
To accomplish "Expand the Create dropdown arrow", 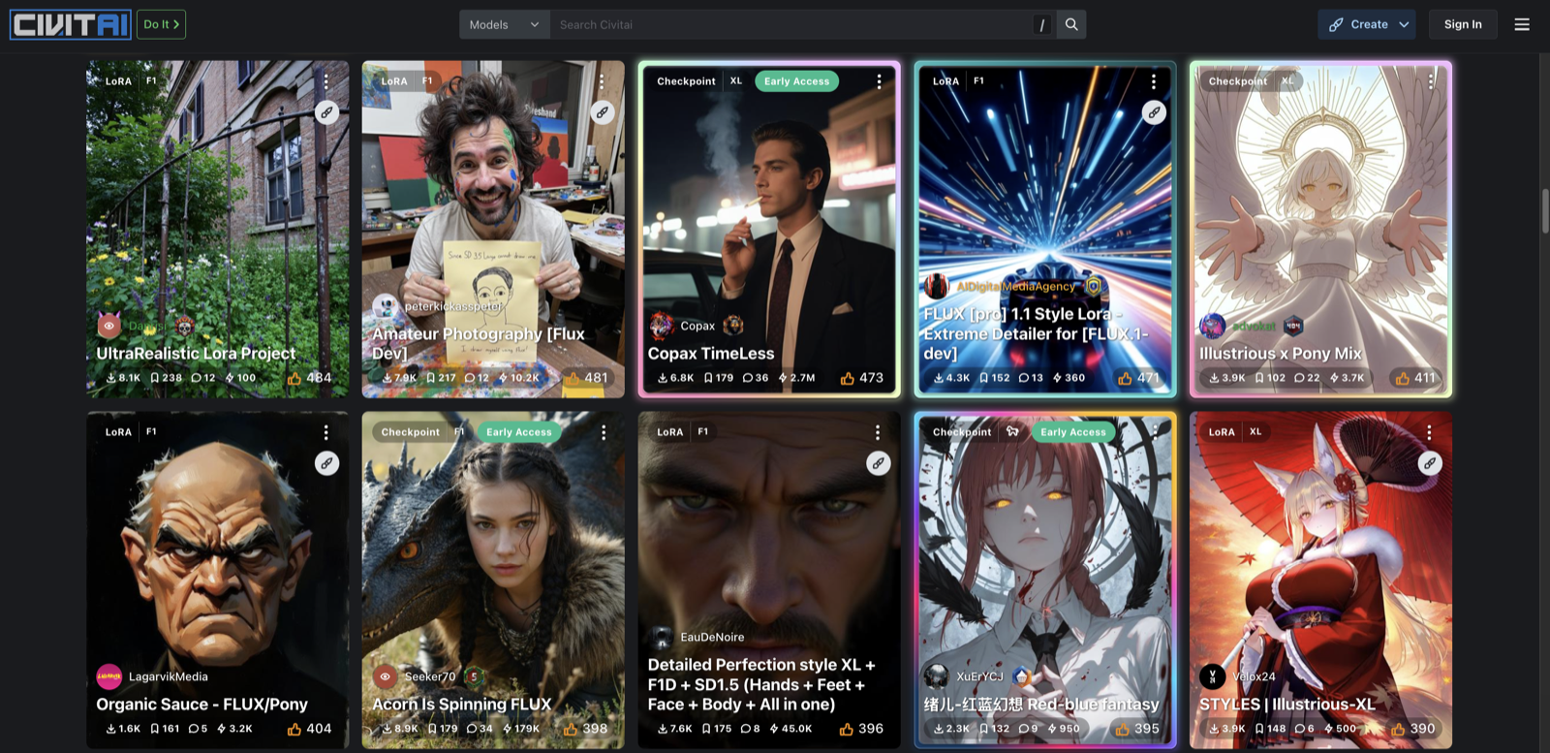I will pyautogui.click(x=1404, y=24).
